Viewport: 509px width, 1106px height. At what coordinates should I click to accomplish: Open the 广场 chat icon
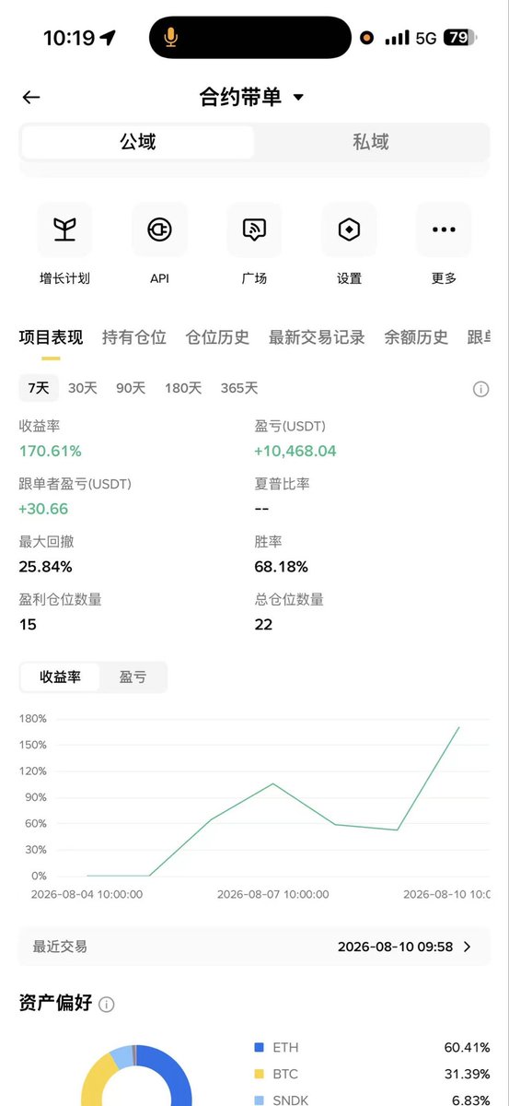pyautogui.click(x=254, y=229)
